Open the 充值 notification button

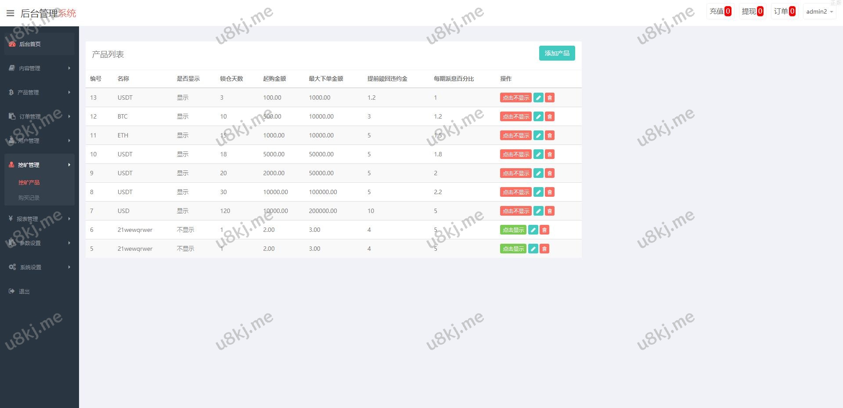720,11
